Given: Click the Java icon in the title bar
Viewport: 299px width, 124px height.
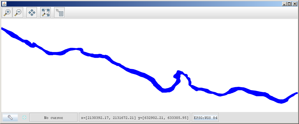Looking at the screenshot, I should click(x=4, y=4).
